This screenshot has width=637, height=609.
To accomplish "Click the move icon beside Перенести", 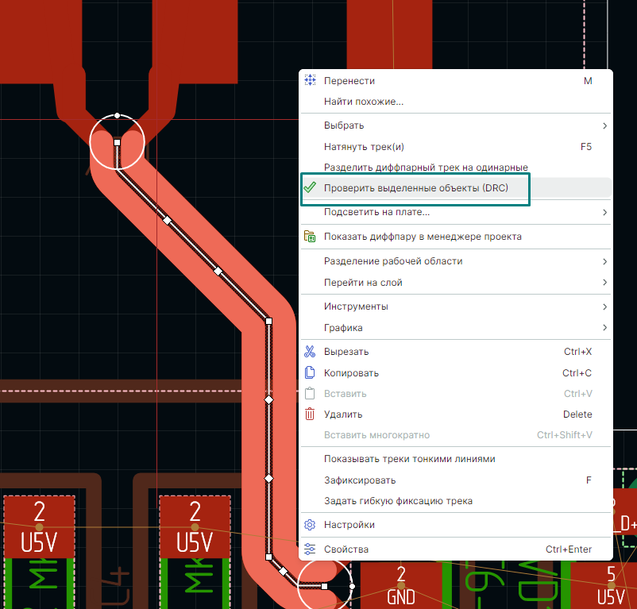I will click(311, 81).
